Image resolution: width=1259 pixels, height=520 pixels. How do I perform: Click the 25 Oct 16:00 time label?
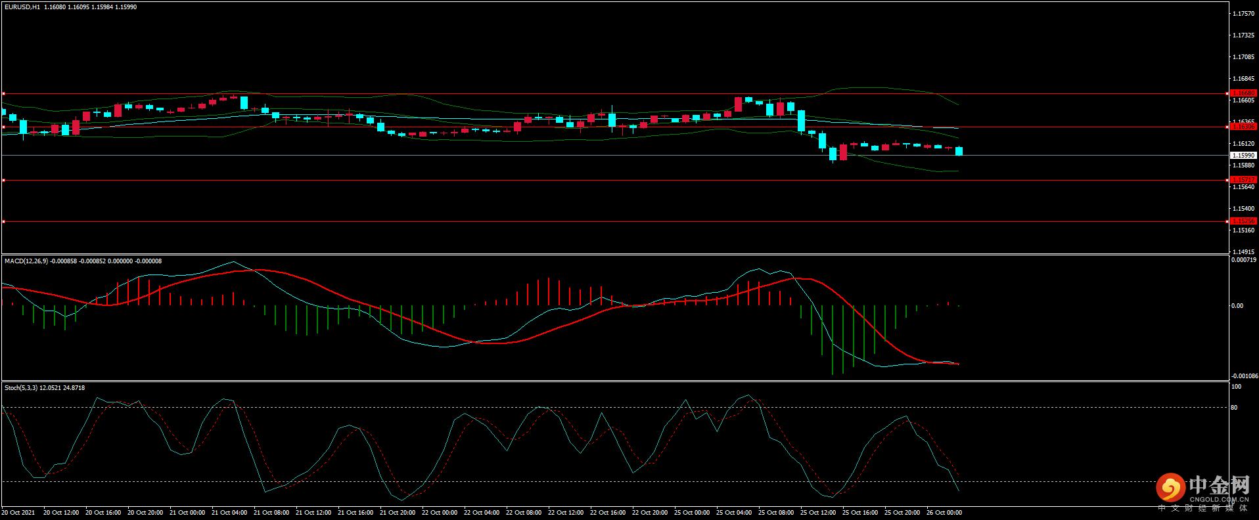pyautogui.click(x=860, y=513)
